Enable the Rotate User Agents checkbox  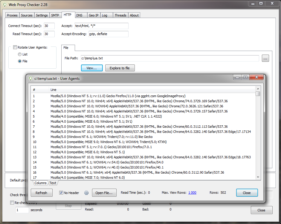click(15, 47)
